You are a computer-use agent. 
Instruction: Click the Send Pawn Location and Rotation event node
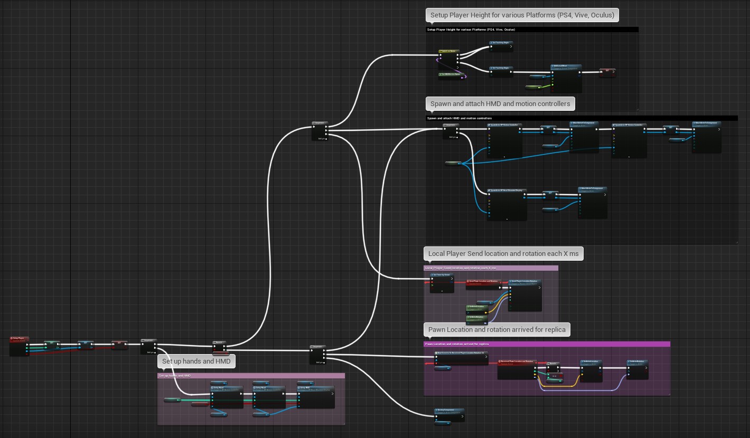pyautogui.click(x=483, y=284)
